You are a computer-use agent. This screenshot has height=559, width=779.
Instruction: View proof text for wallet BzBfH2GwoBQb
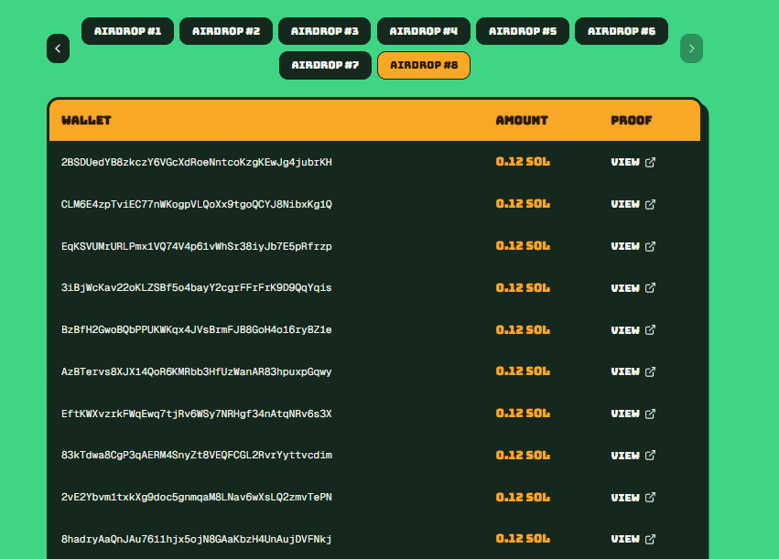click(x=625, y=330)
